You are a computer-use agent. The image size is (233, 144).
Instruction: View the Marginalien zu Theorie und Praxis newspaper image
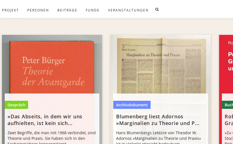pos(161,64)
